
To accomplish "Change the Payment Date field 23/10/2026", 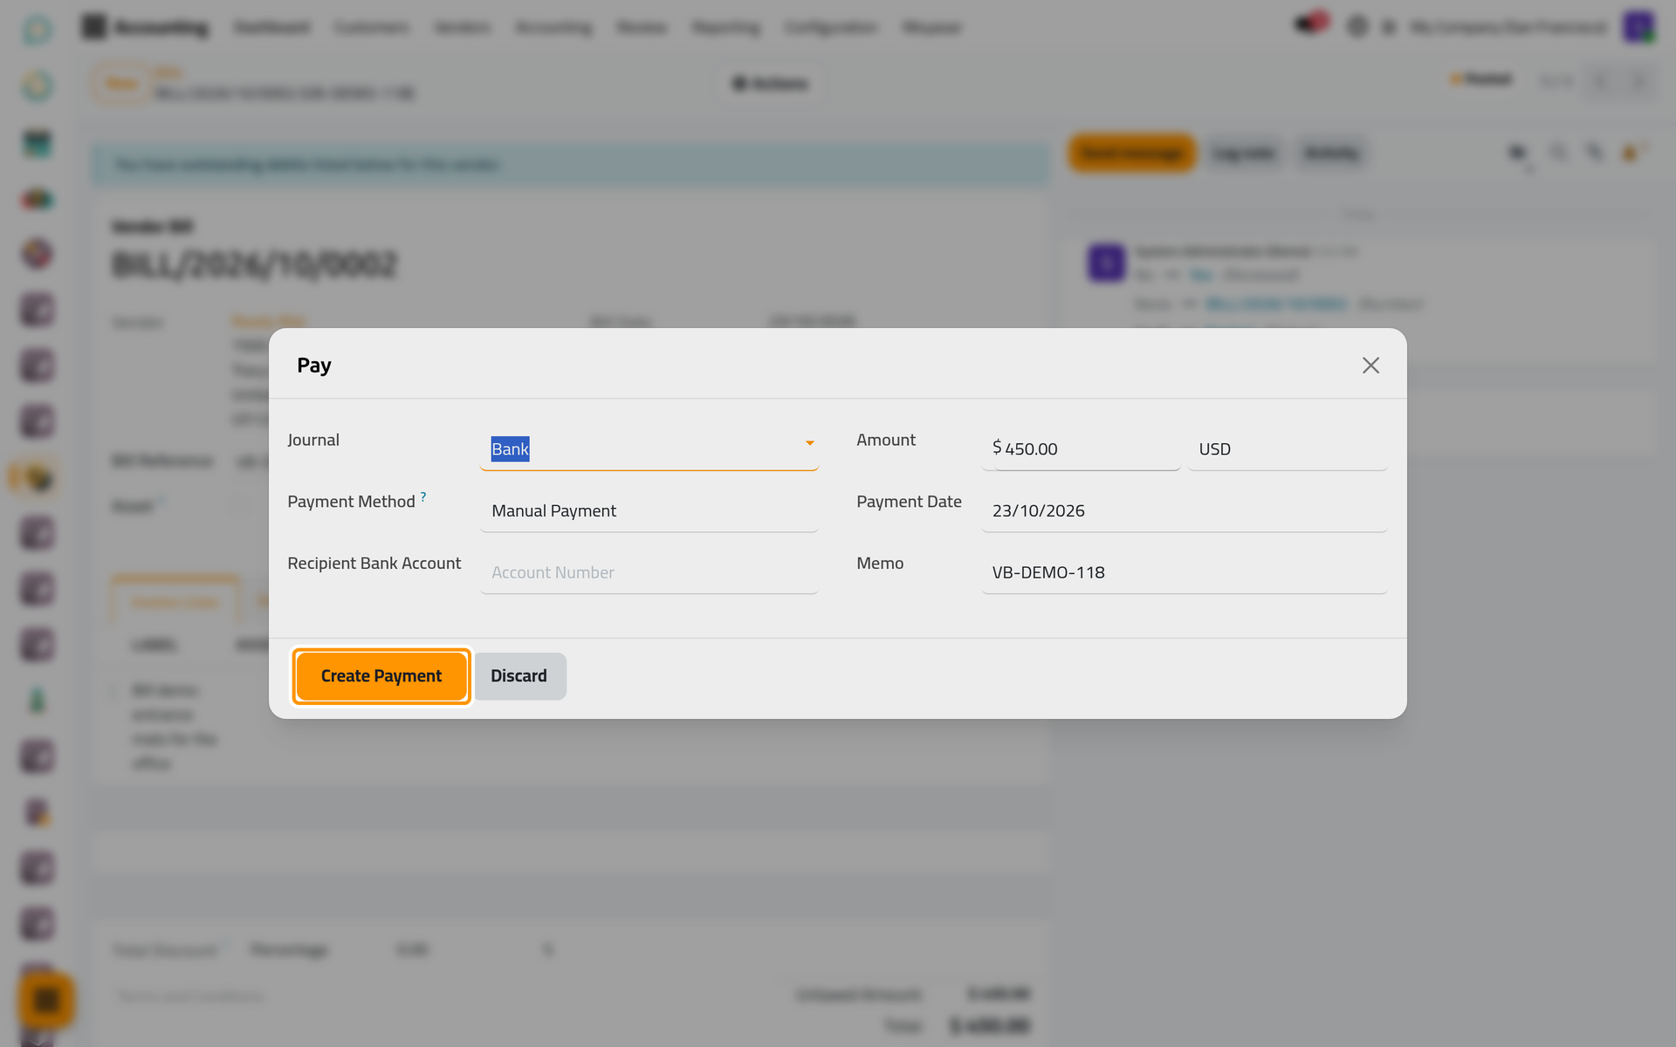I will (1184, 511).
